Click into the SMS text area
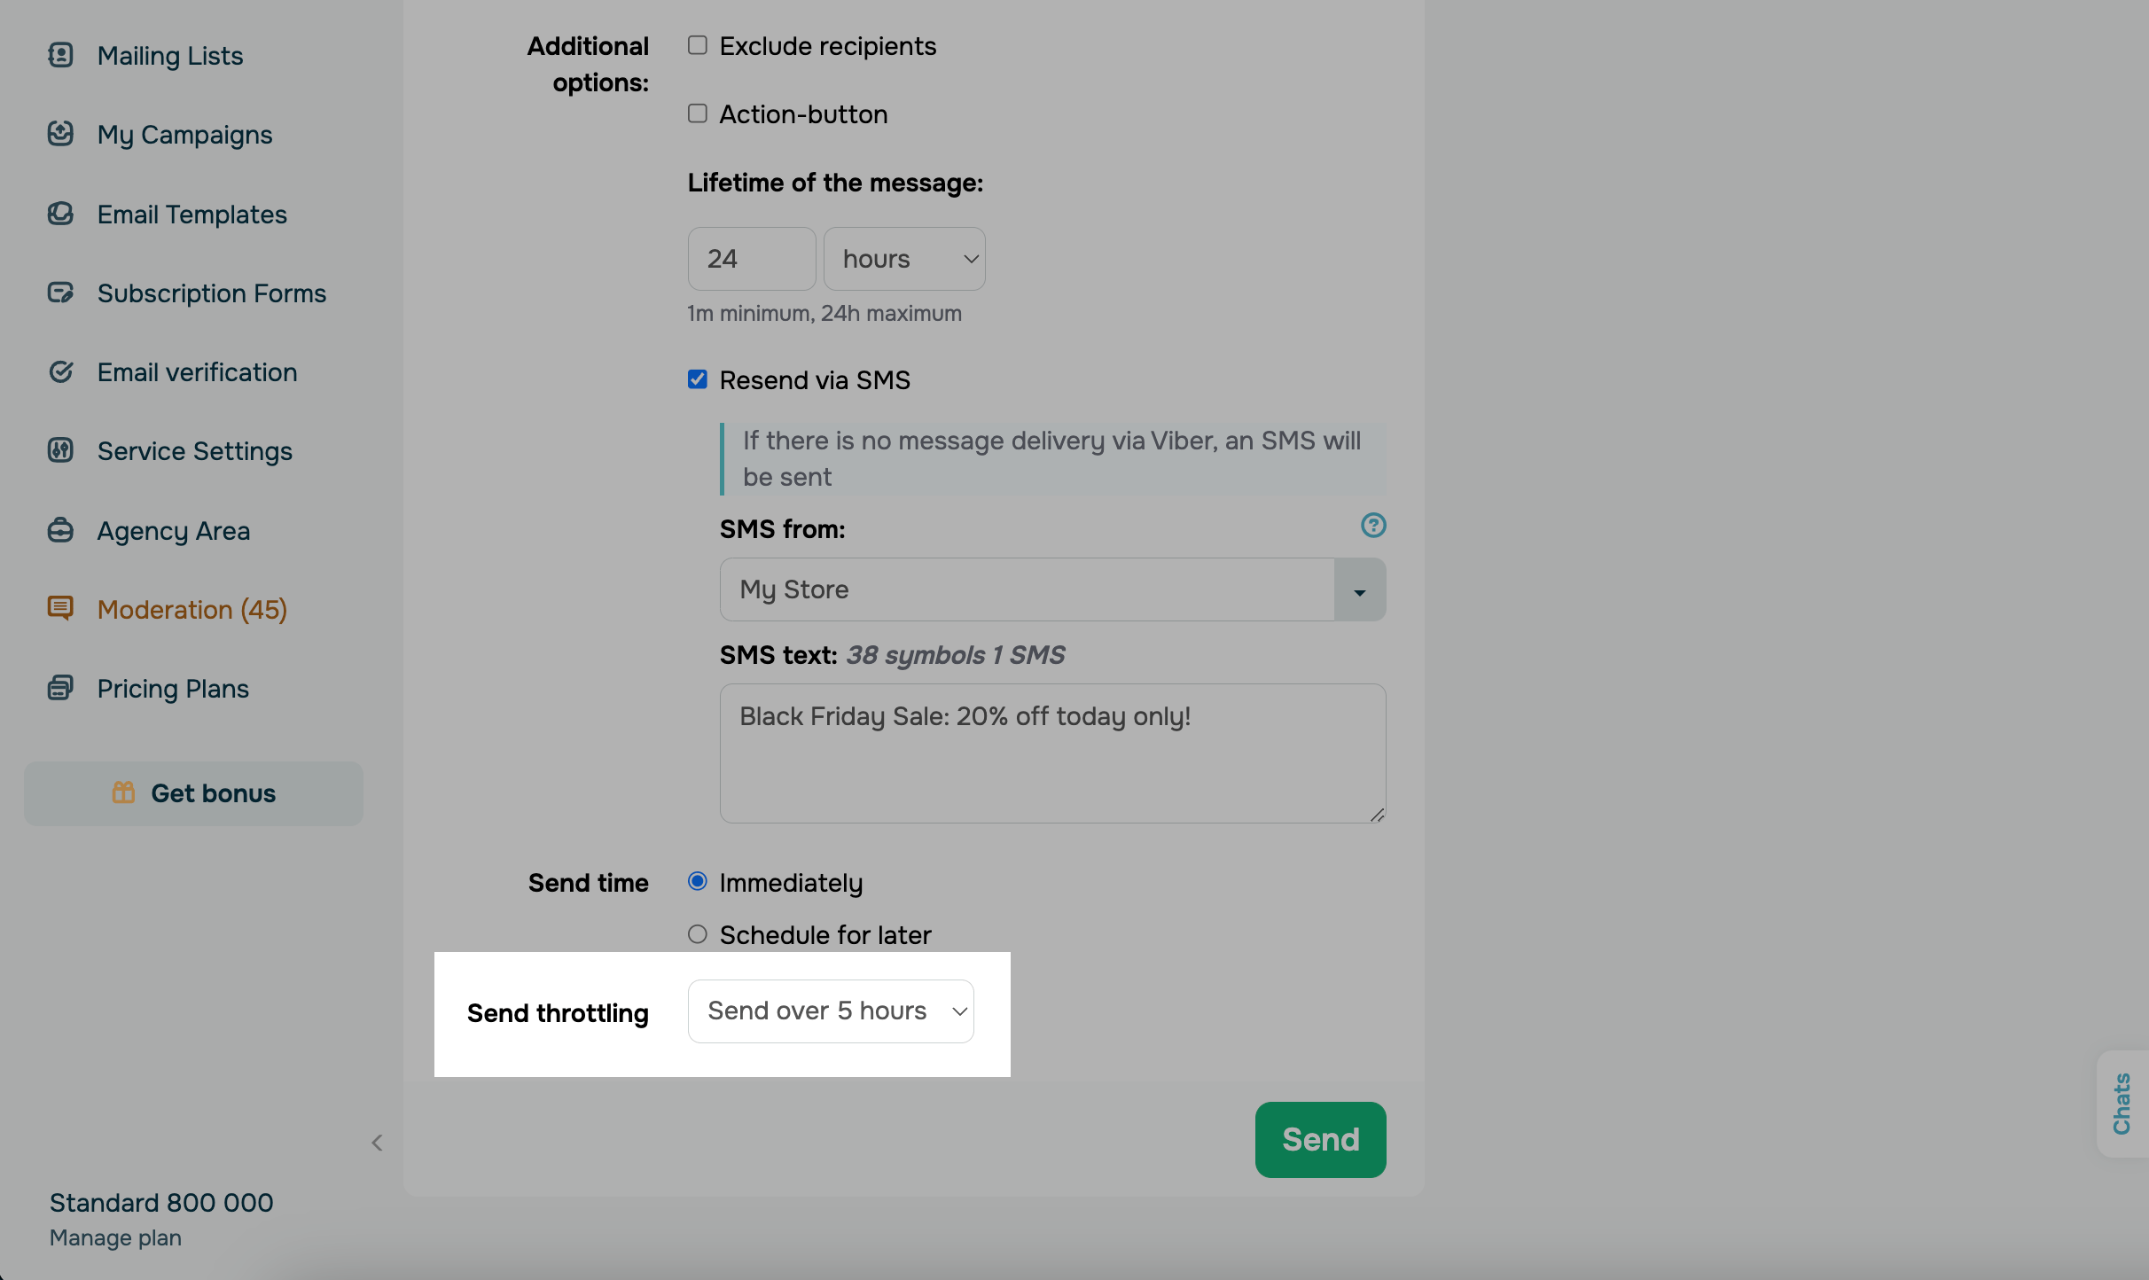This screenshot has height=1280, width=2149. (1052, 753)
